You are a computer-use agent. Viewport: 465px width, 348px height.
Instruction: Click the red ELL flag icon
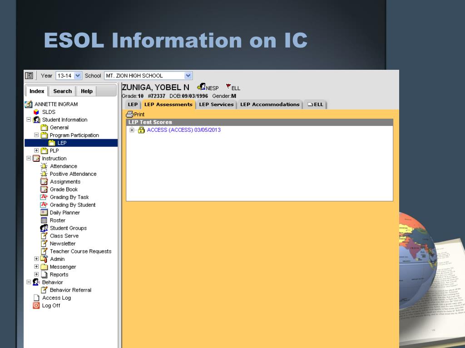point(228,87)
